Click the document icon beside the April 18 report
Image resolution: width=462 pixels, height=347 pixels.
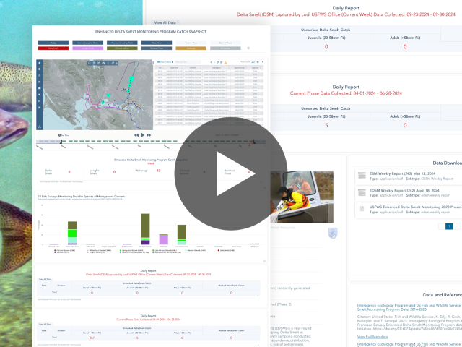pyautogui.click(x=362, y=193)
